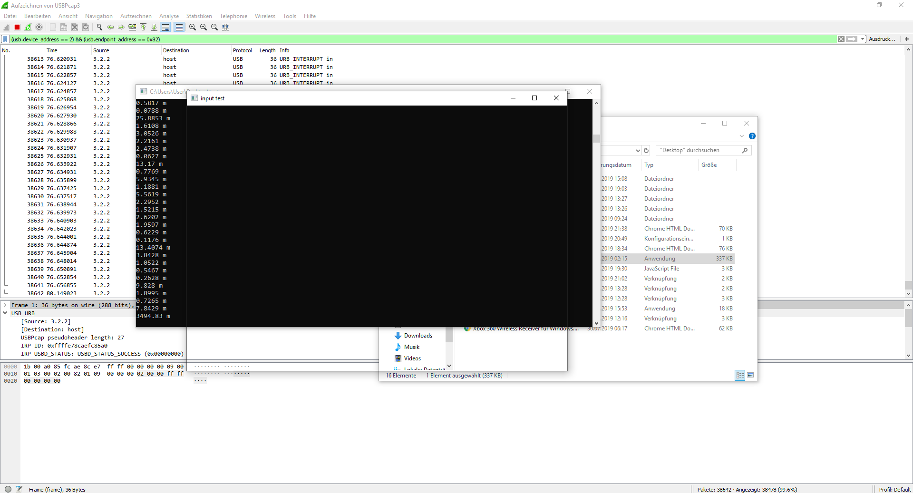Viewport: 913px width, 493px height.
Task: Click the display filter bookmark icon
Action: coord(5,39)
